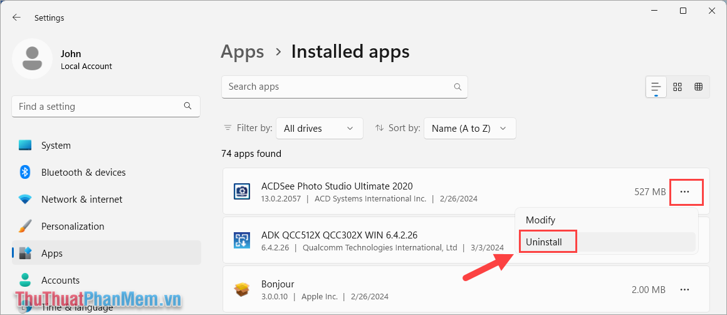
Task: Minimize the Settings window
Action: [x=654, y=11]
